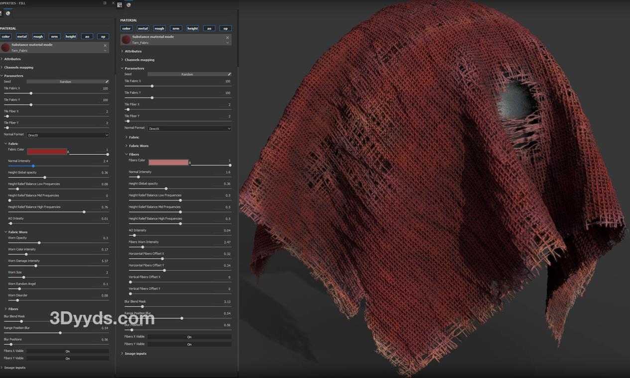Remove Torn_Fabric material with the X in the left panel
Screen dimensions: 630x378
coord(105,45)
